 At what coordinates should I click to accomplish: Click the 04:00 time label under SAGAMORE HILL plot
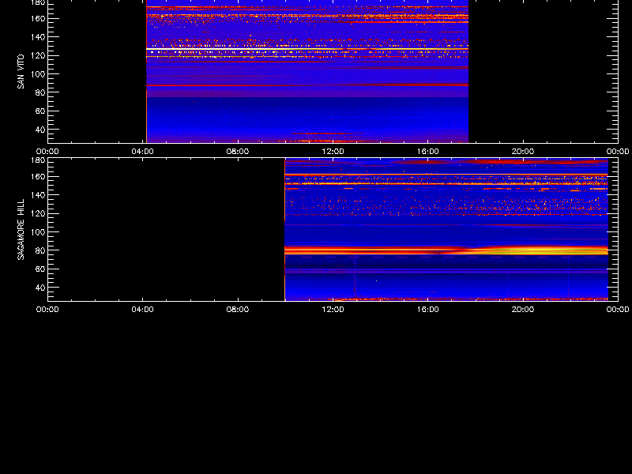click(143, 310)
